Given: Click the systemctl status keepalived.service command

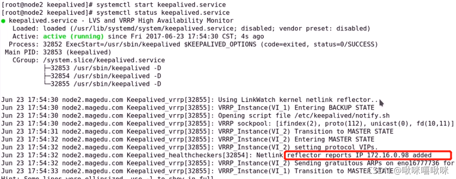Looking at the screenshot, I should tap(163, 13).
